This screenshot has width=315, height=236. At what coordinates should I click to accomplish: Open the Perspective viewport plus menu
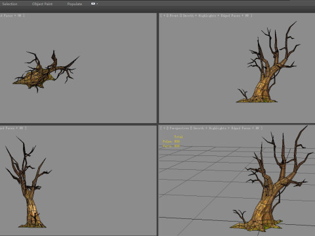pyautogui.click(x=165, y=128)
